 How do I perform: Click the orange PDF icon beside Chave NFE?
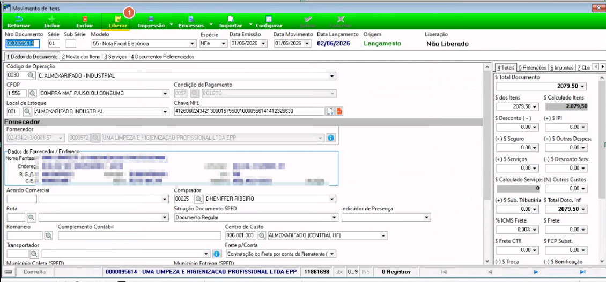point(339,111)
